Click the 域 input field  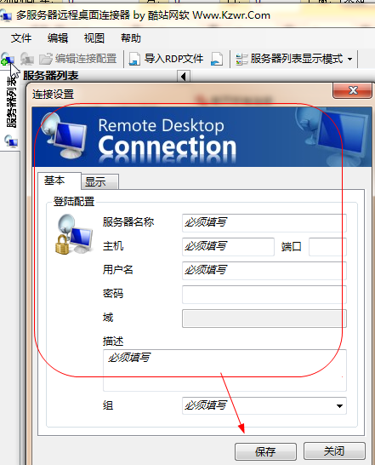[x=264, y=319]
